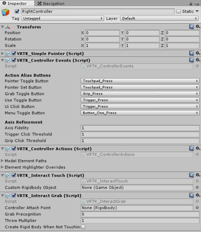Click Grab Precognition value field
The width and height of the screenshot is (201, 232).
pyautogui.click(x=140, y=214)
